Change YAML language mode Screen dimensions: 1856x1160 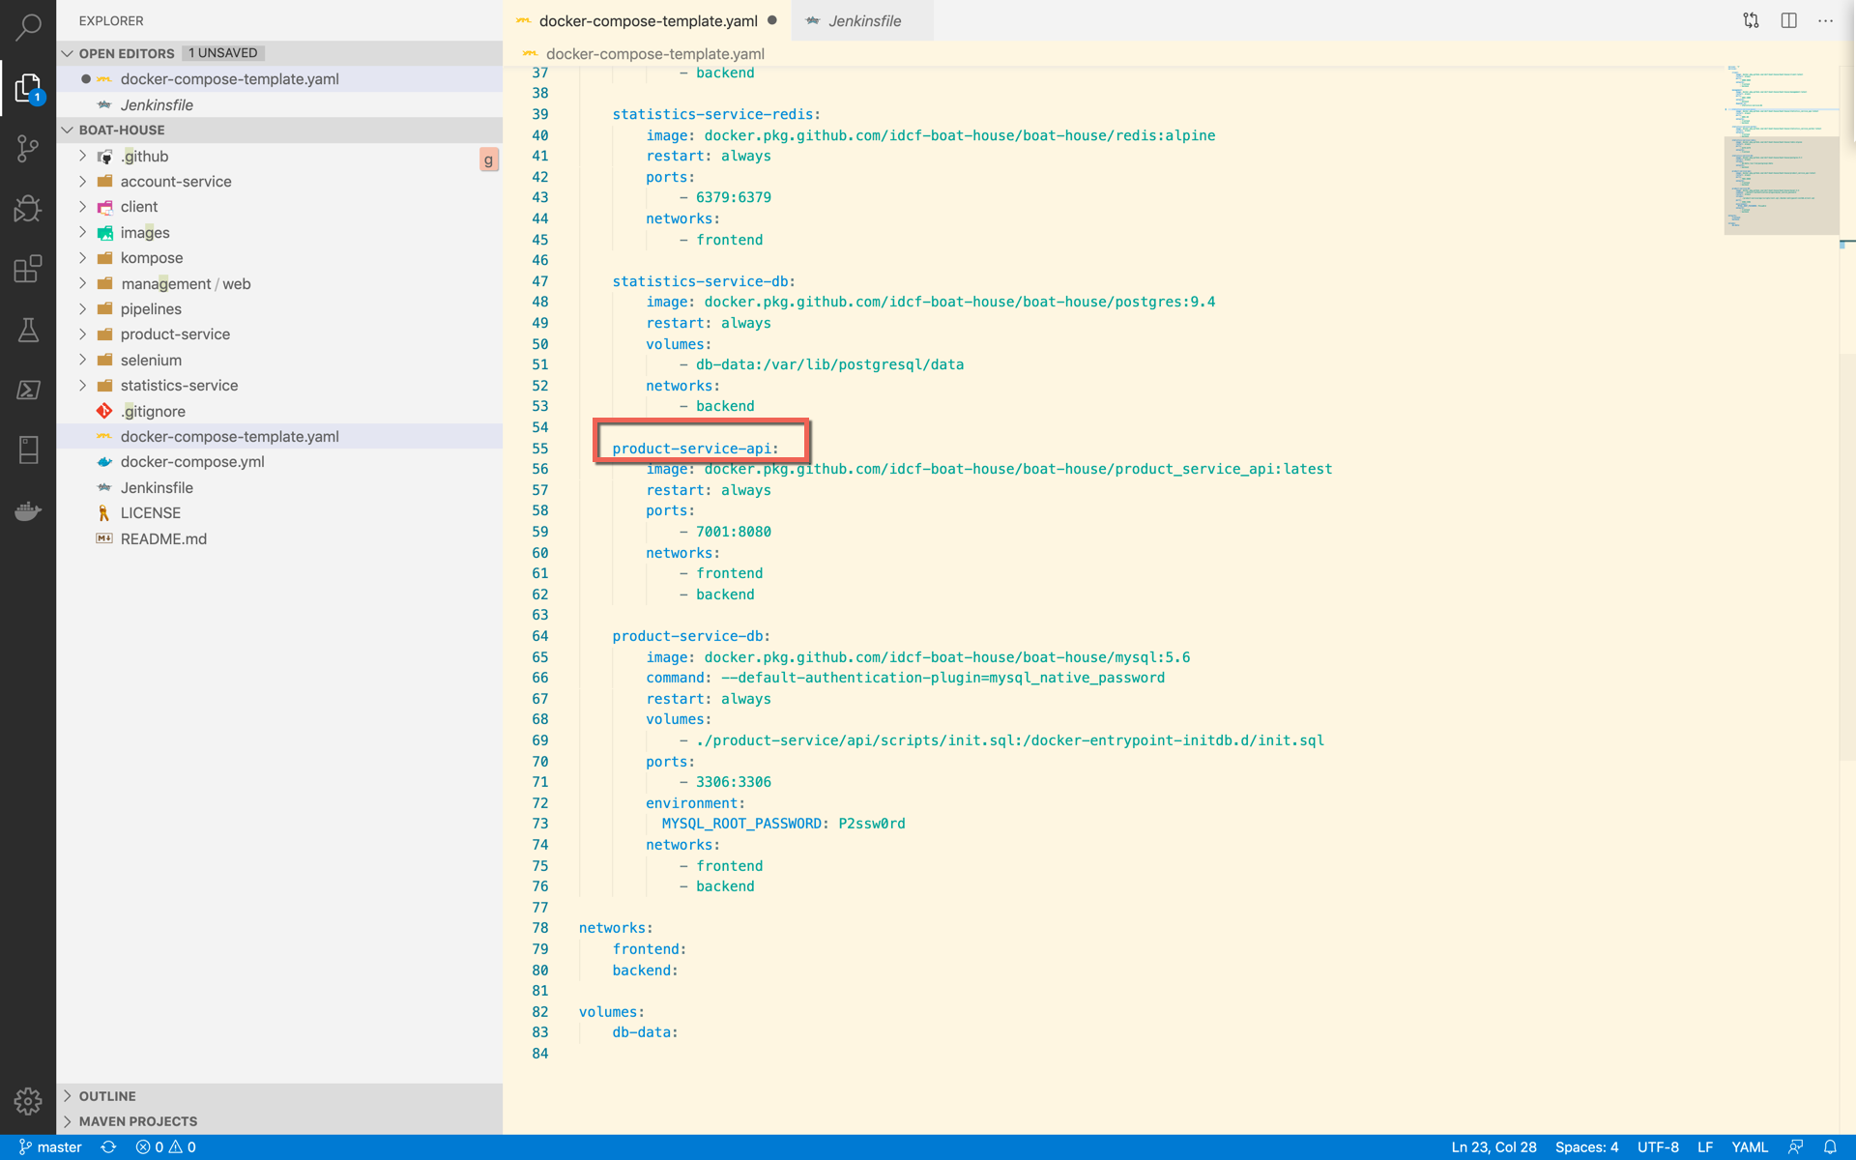[1750, 1147]
